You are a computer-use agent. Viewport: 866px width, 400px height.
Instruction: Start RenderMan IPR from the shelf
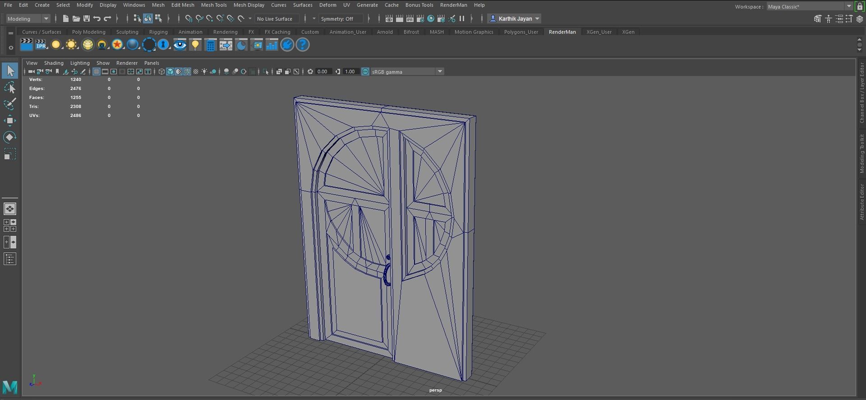(41, 45)
